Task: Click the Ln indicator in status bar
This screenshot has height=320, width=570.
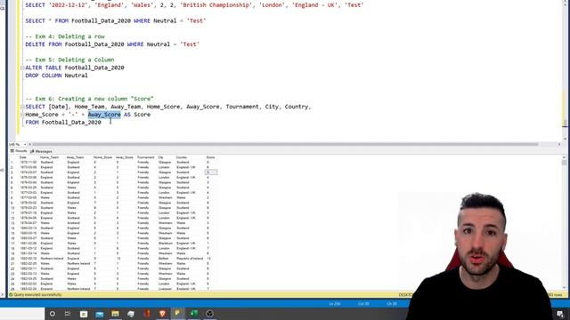Action: pos(335,304)
